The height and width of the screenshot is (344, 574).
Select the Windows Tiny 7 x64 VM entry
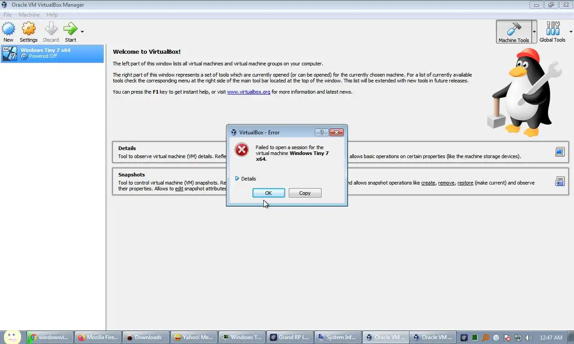(x=52, y=53)
